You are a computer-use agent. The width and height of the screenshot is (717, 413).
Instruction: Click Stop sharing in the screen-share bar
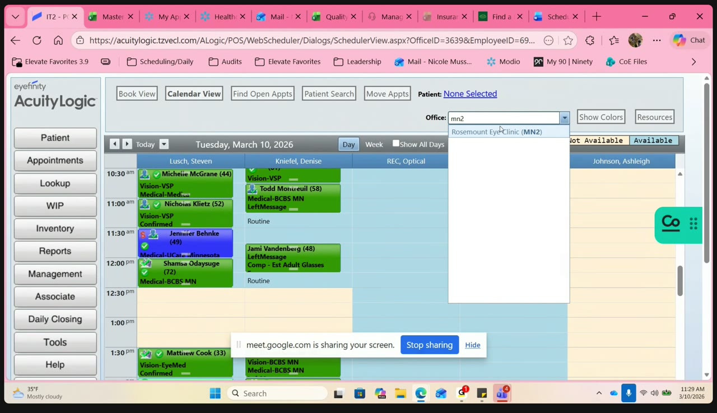pos(430,345)
